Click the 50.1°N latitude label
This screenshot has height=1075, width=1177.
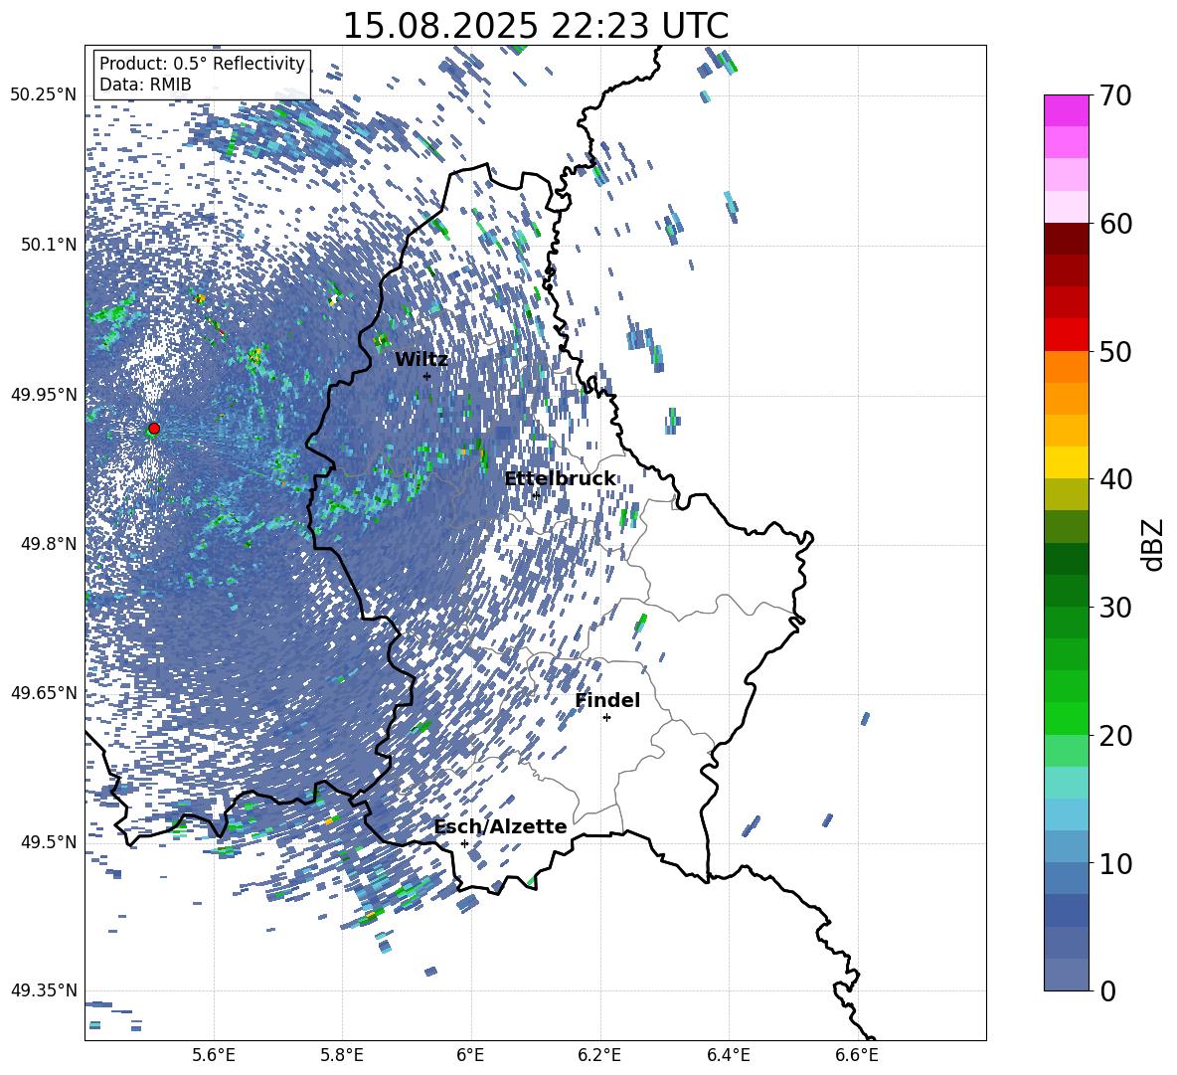(x=48, y=246)
